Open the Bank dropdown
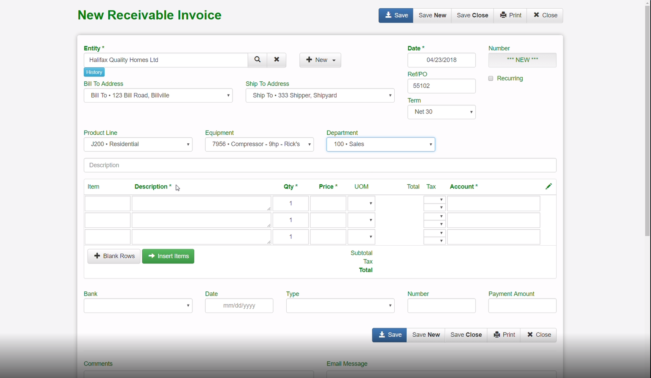Screen dimensions: 651x378 coord(138,306)
